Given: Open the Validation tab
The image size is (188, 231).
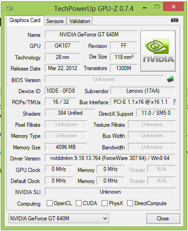Looking at the screenshot, I should (x=79, y=21).
